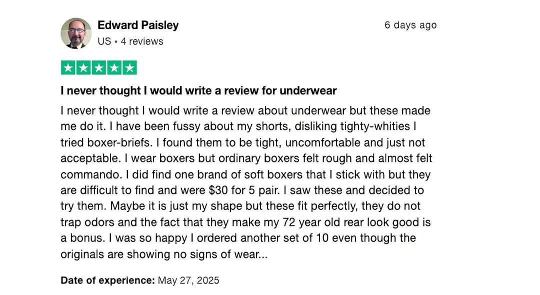Click the May 27, 2025 date

pos(188,280)
